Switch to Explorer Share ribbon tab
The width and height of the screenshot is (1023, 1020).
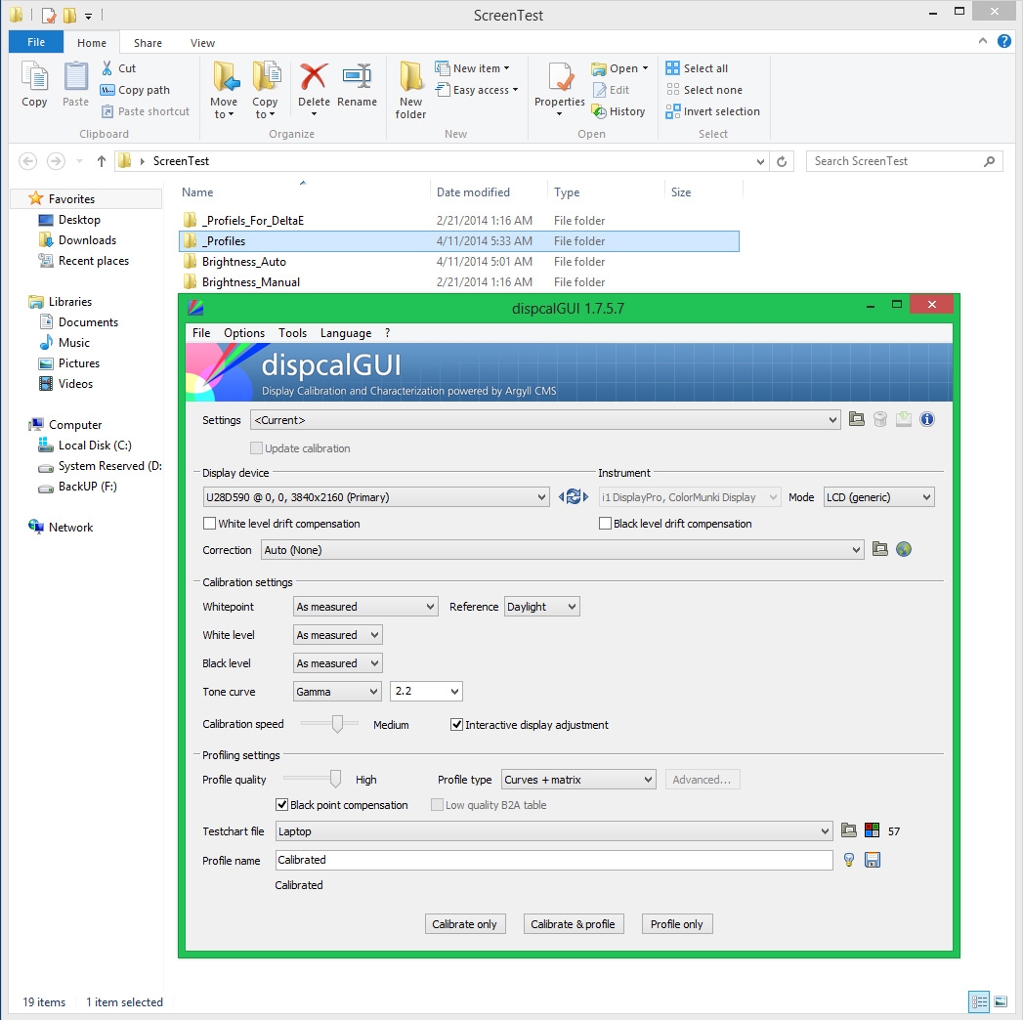(148, 42)
